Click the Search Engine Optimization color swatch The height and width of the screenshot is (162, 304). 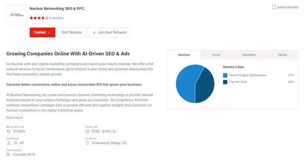point(225,75)
